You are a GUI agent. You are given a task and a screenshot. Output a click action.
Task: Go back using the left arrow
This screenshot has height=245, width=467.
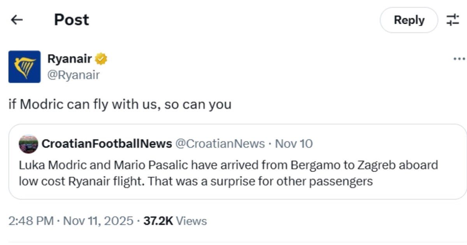pos(17,20)
